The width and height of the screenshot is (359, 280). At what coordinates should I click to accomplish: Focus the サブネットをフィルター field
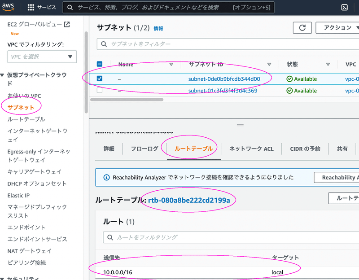[x=228, y=44]
